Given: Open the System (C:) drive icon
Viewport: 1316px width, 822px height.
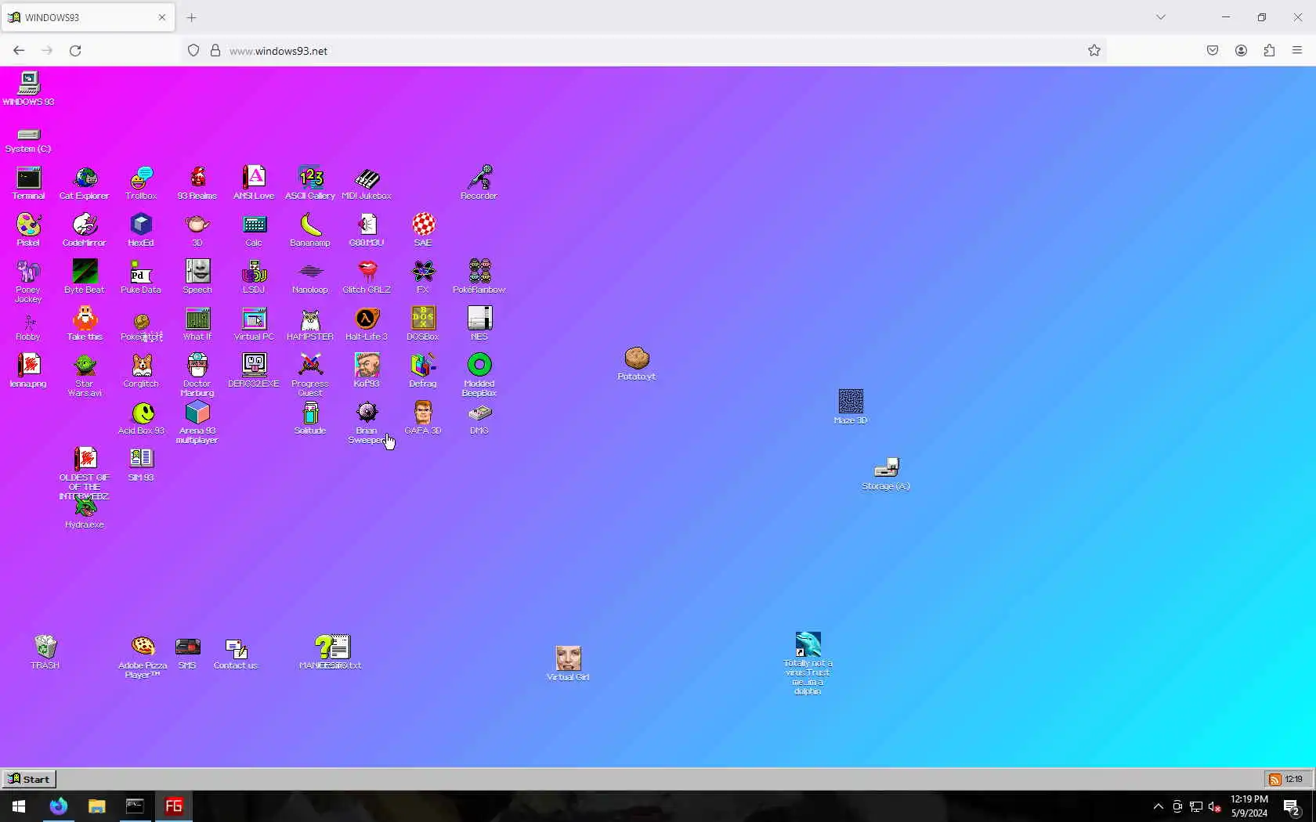Looking at the screenshot, I should tap(28, 140).
